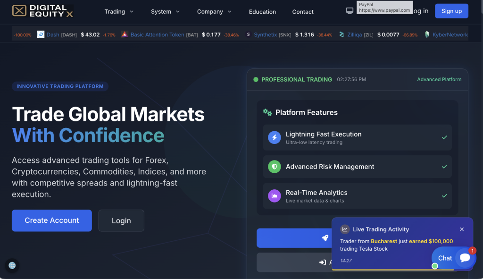This screenshot has width=483, height=279.
Task: Click the Lightning Fast Execution bolt icon
Action: 274,137
